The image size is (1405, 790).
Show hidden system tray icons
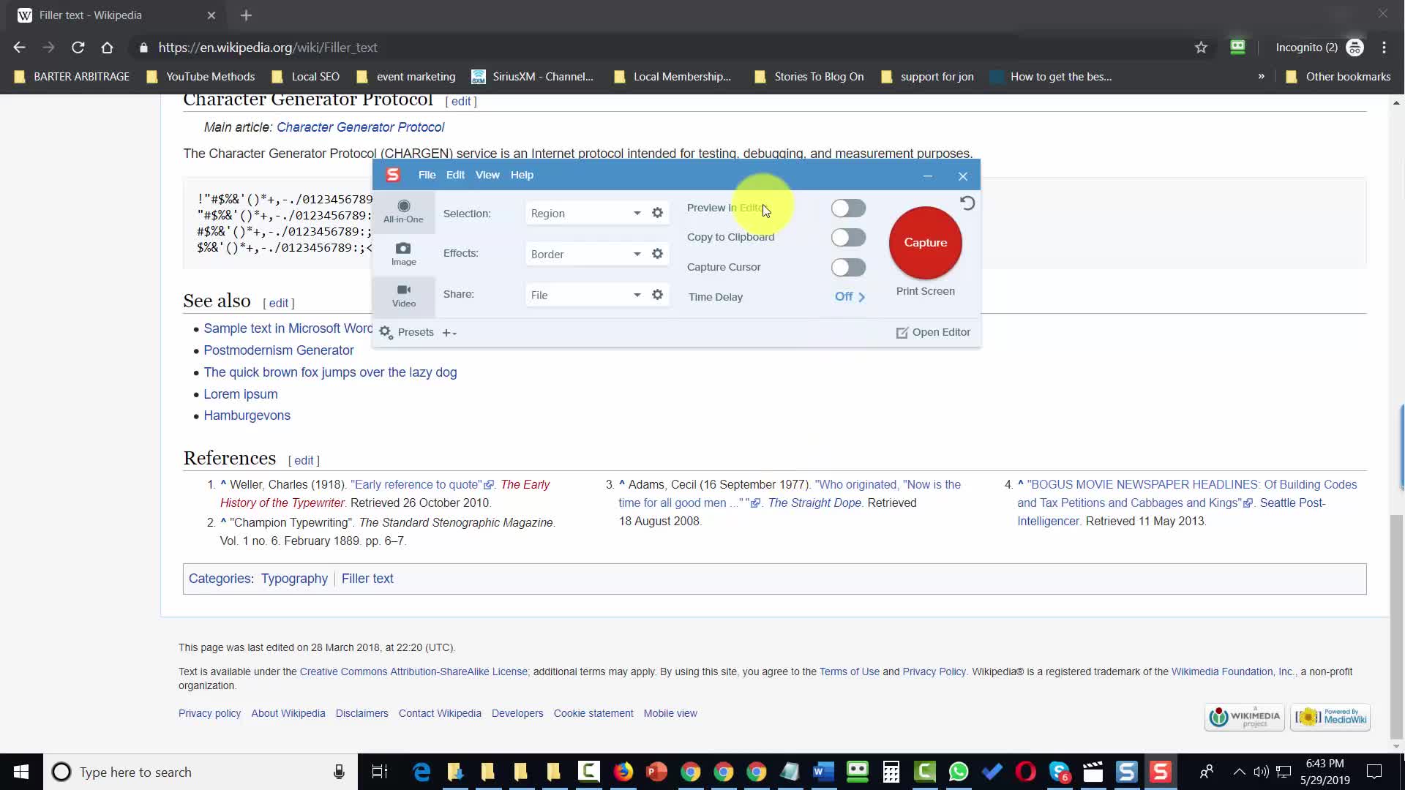[x=1239, y=772]
